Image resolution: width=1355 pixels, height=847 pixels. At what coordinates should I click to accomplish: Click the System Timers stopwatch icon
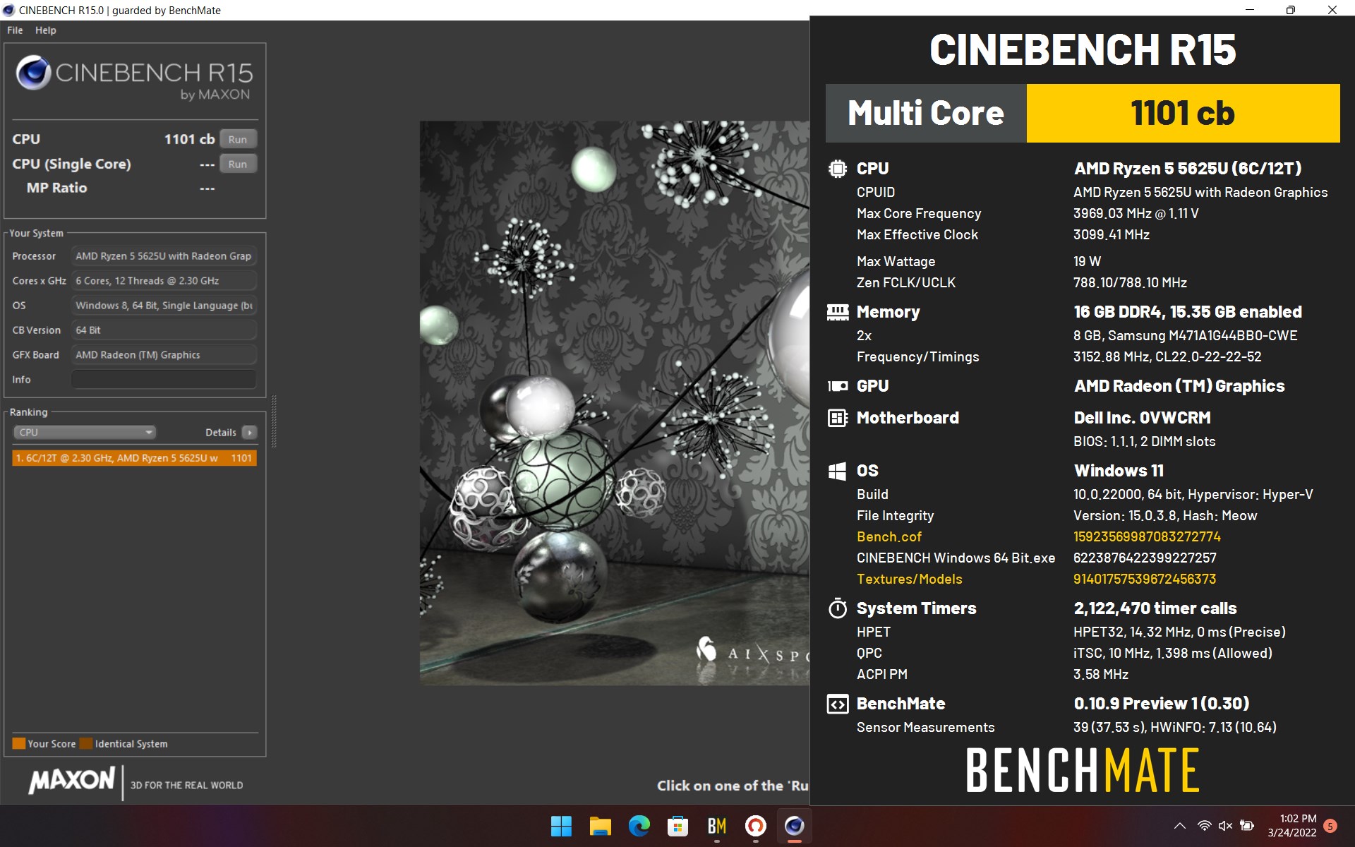tap(838, 608)
